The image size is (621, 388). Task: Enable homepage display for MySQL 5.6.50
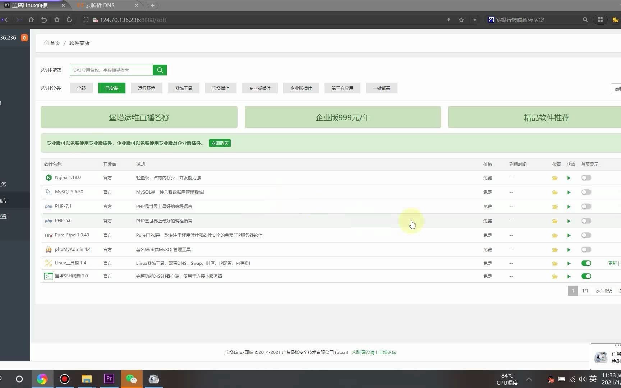[586, 192]
